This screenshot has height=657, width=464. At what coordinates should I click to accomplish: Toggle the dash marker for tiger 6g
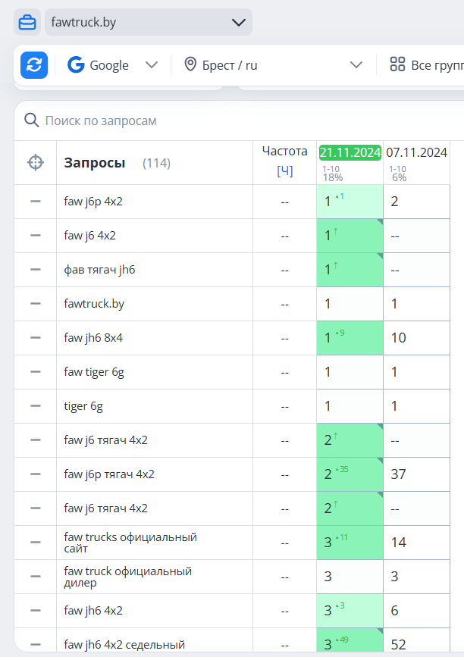[x=36, y=406]
